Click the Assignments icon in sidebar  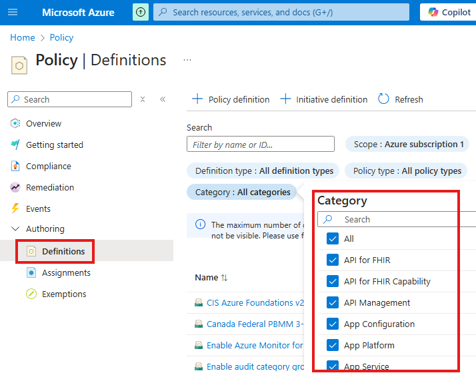(x=31, y=272)
